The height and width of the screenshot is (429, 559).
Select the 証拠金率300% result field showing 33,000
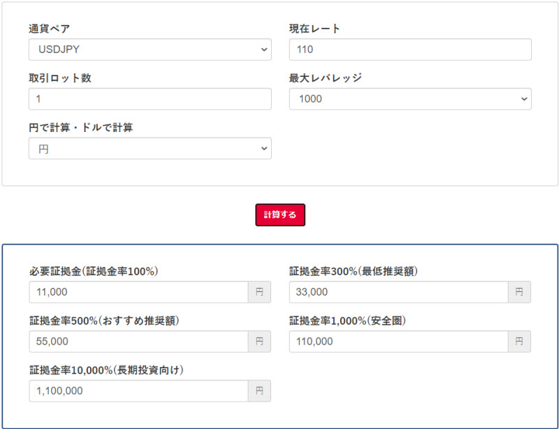coord(398,292)
